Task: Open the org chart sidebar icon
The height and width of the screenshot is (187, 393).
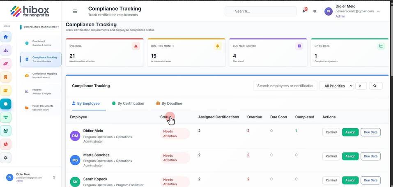Action: tap(5, 50)
